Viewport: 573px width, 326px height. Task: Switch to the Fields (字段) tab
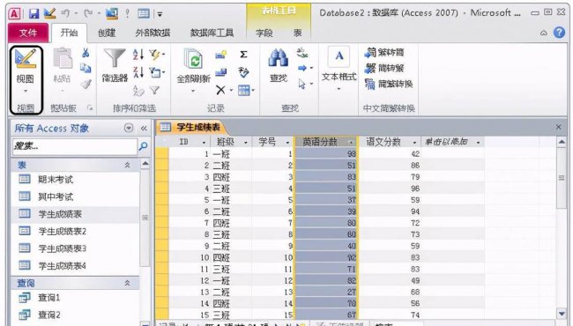pyautogui.click(x=264, y=33)
